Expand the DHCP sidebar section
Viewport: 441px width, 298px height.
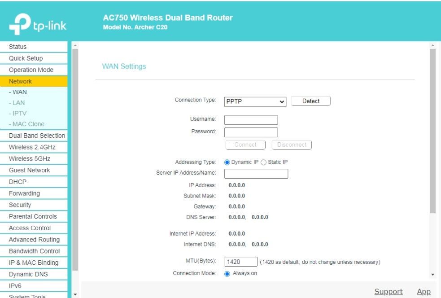[x=18, y=182]
